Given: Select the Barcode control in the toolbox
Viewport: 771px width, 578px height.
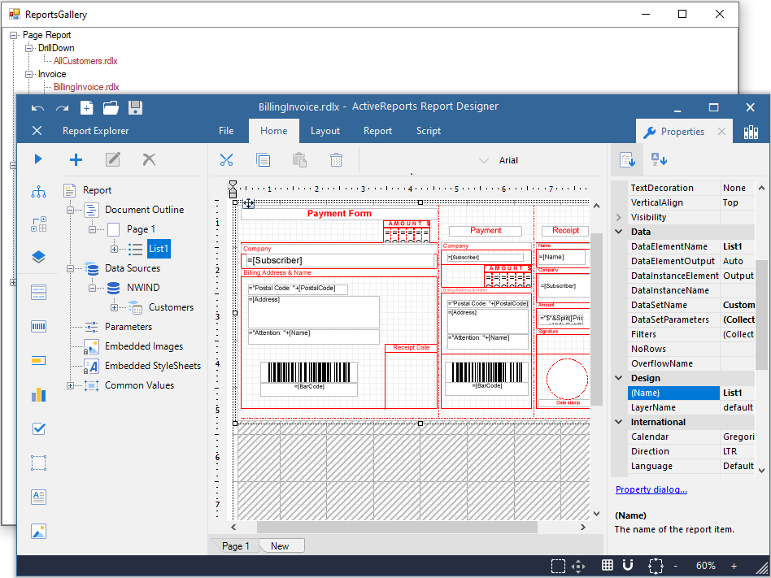Looking at the screenshot, I should tap(38, 326).
